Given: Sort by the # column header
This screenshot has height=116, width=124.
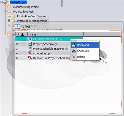Looking at the screenshot, I should 21,34.
